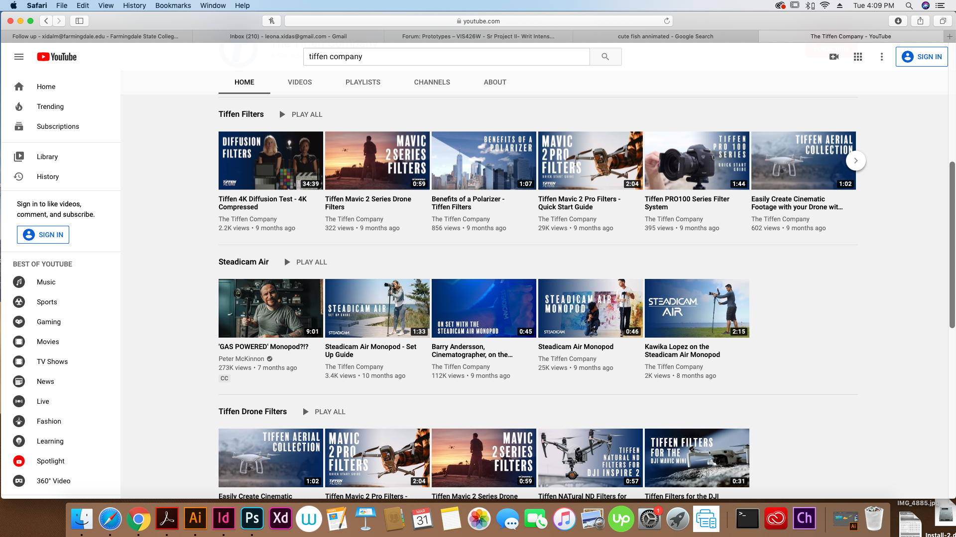Switch to cute fish animated Google tab
Image resolution: width=956 pixels, height=537 pixels.
(665, 36)
